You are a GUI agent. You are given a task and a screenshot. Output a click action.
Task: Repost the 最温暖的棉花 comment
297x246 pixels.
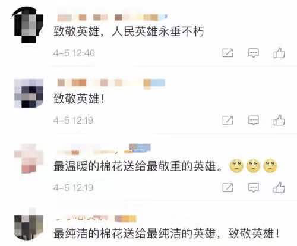(228, 187)
